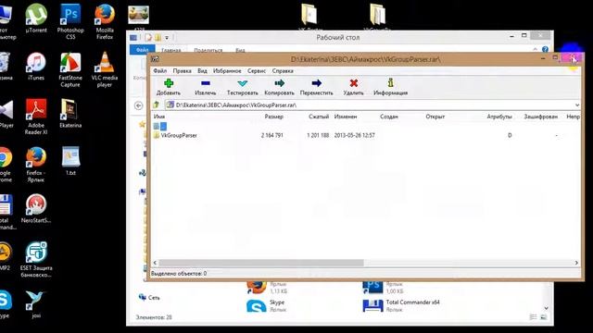
Task: Select the iTunes desktop icon
Action: (x=36, y=66)
